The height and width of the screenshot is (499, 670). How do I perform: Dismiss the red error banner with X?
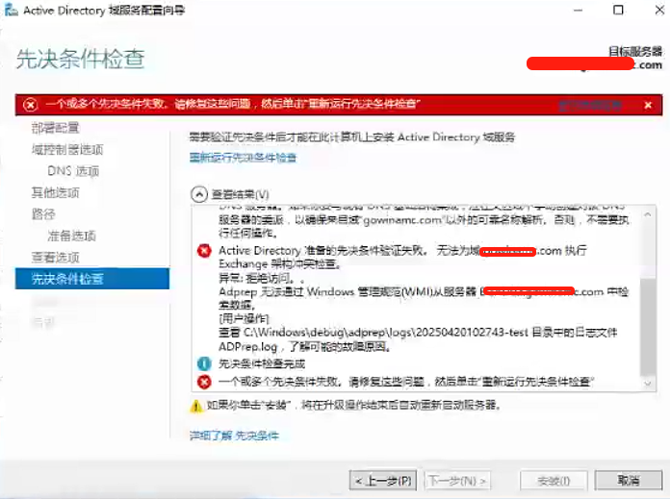click(x=648, y=105)
